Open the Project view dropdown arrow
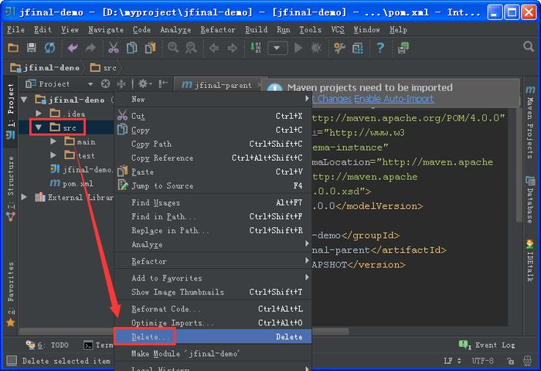 90,84
